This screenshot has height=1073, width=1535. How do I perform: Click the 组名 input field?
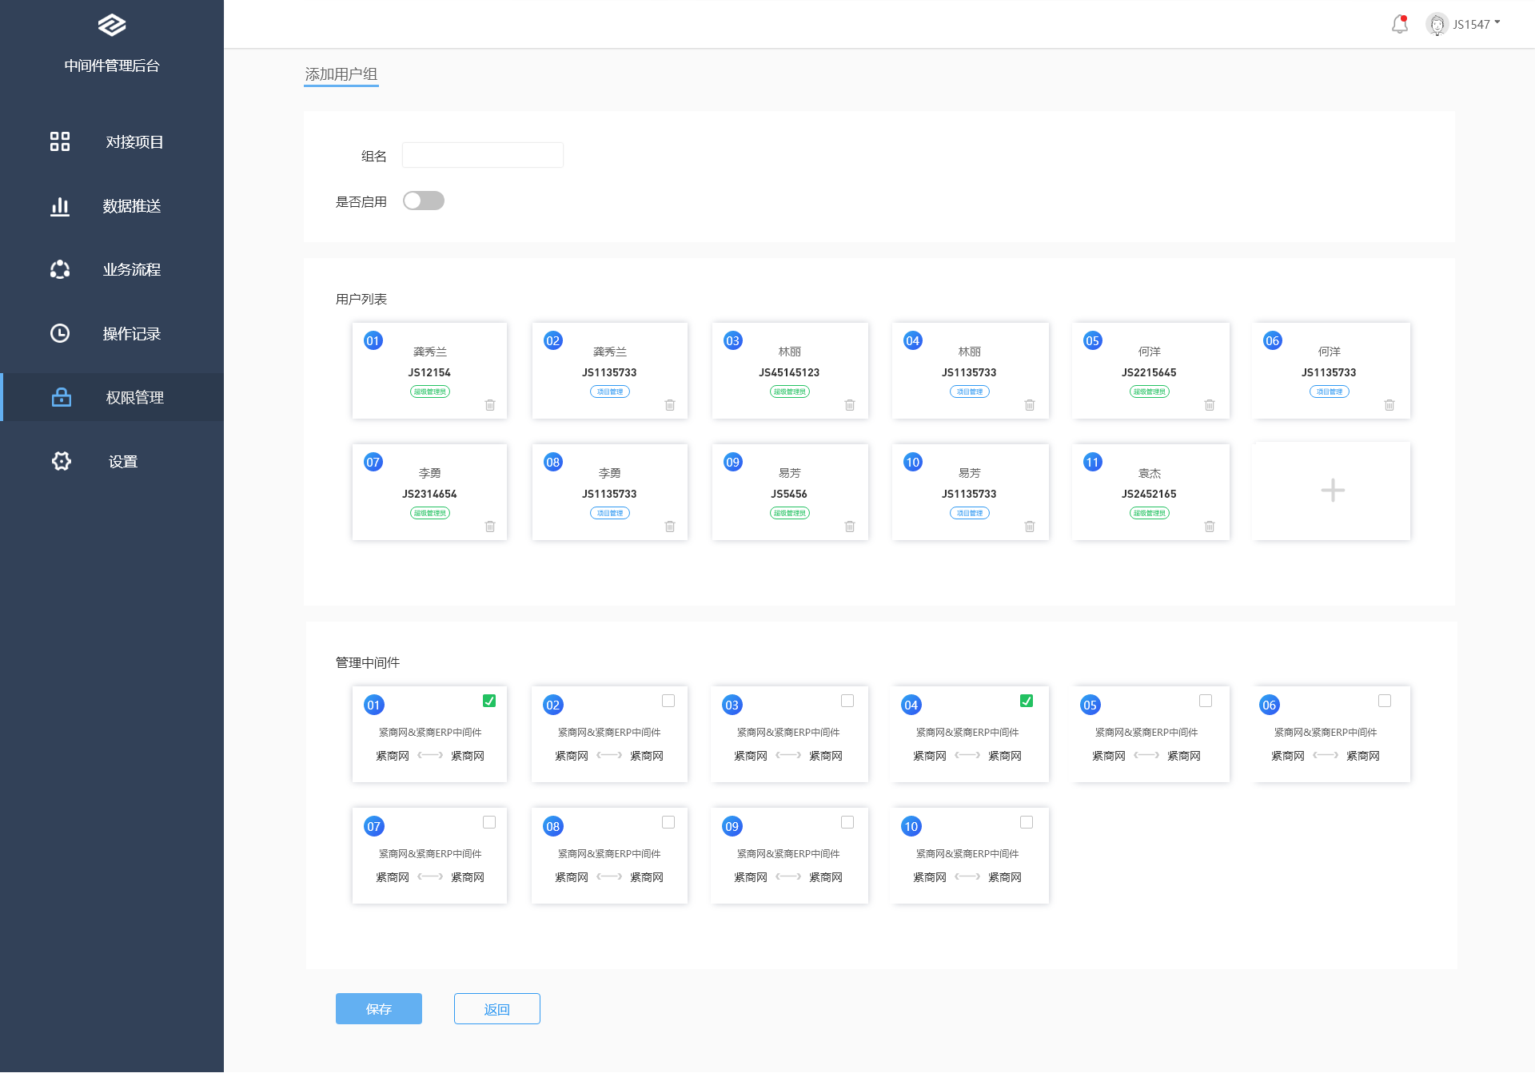pyautogui.click(x=482, y=155)
